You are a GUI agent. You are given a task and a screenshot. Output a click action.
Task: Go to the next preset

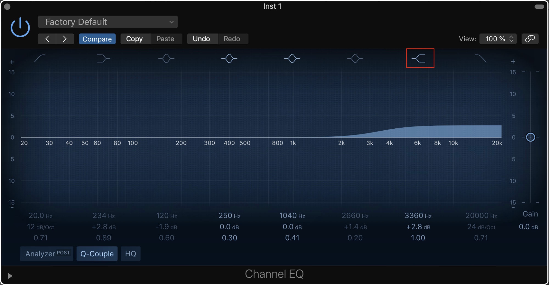[65, 39]
